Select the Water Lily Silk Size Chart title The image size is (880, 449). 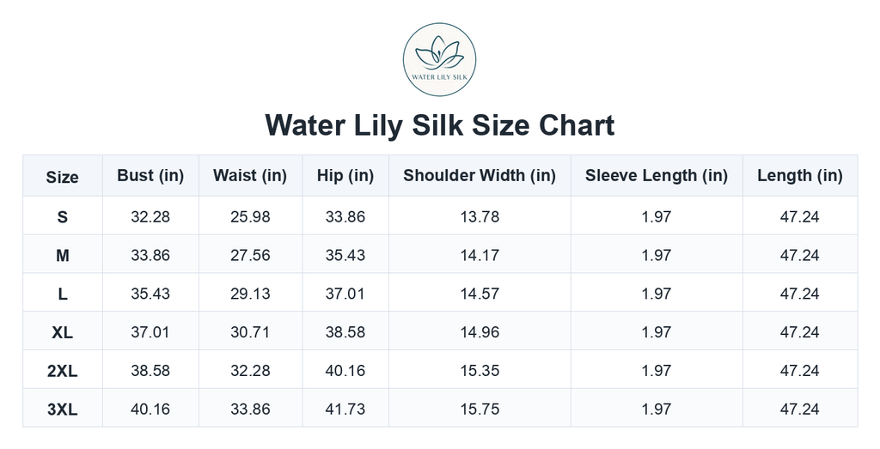(x=439, y=125)
